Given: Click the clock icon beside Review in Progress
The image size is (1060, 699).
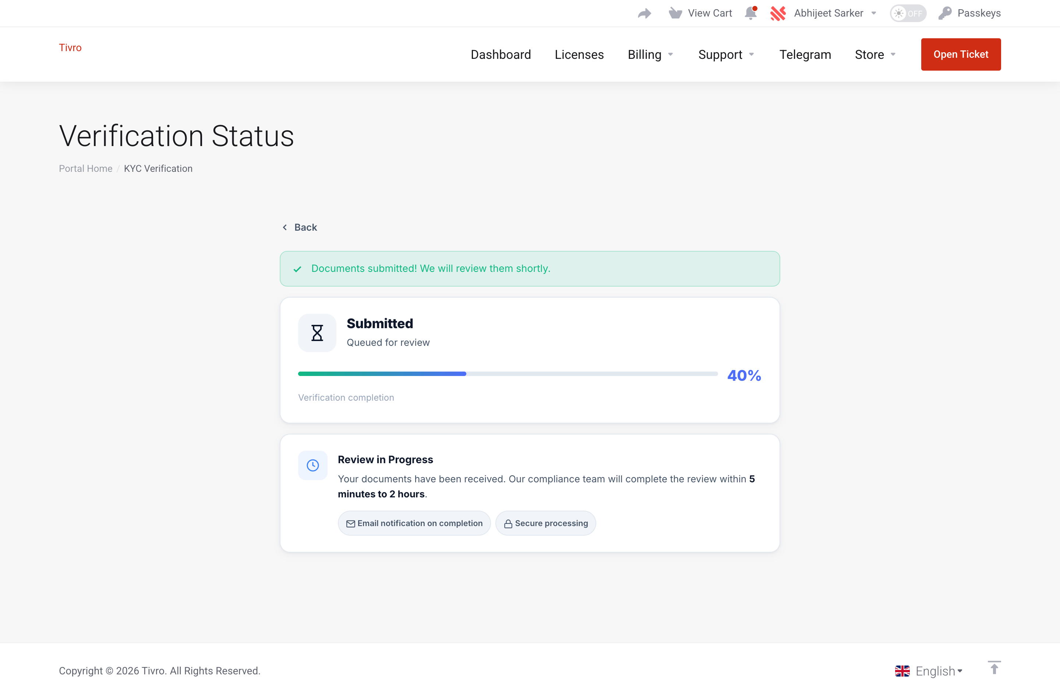Looking at the screenshot, I should [312, 465].
